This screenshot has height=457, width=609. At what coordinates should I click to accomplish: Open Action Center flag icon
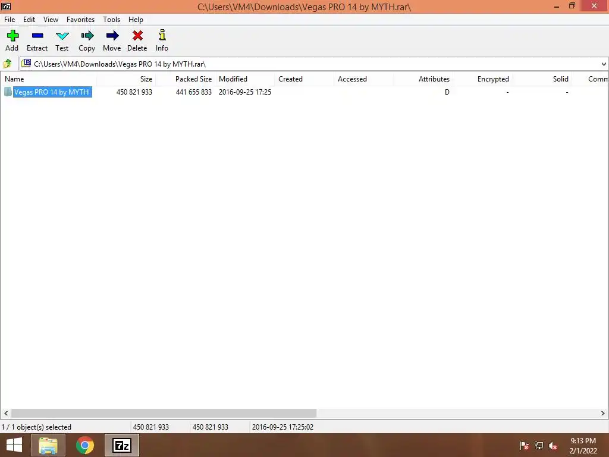524,446
